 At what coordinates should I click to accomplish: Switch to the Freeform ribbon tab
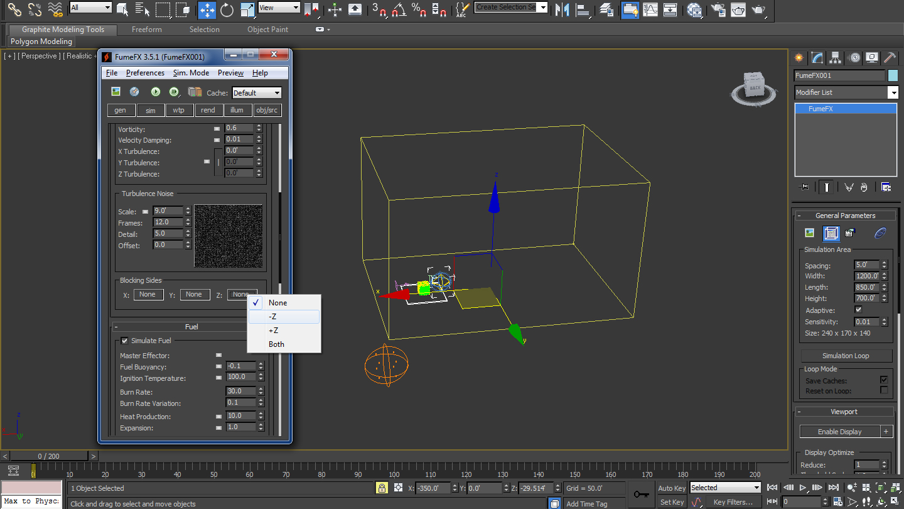point(147,30)
